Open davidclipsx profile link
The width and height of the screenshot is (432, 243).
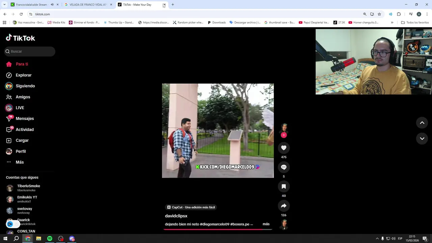(x=176, y=216)
